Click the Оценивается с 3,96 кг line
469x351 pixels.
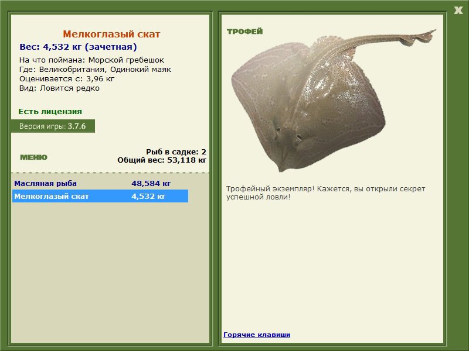[66, 78]
